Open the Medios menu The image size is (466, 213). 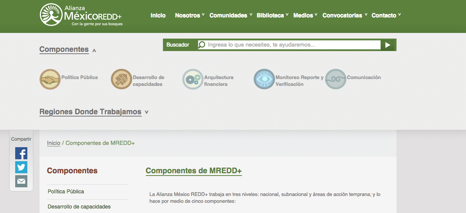pos(303,16)
